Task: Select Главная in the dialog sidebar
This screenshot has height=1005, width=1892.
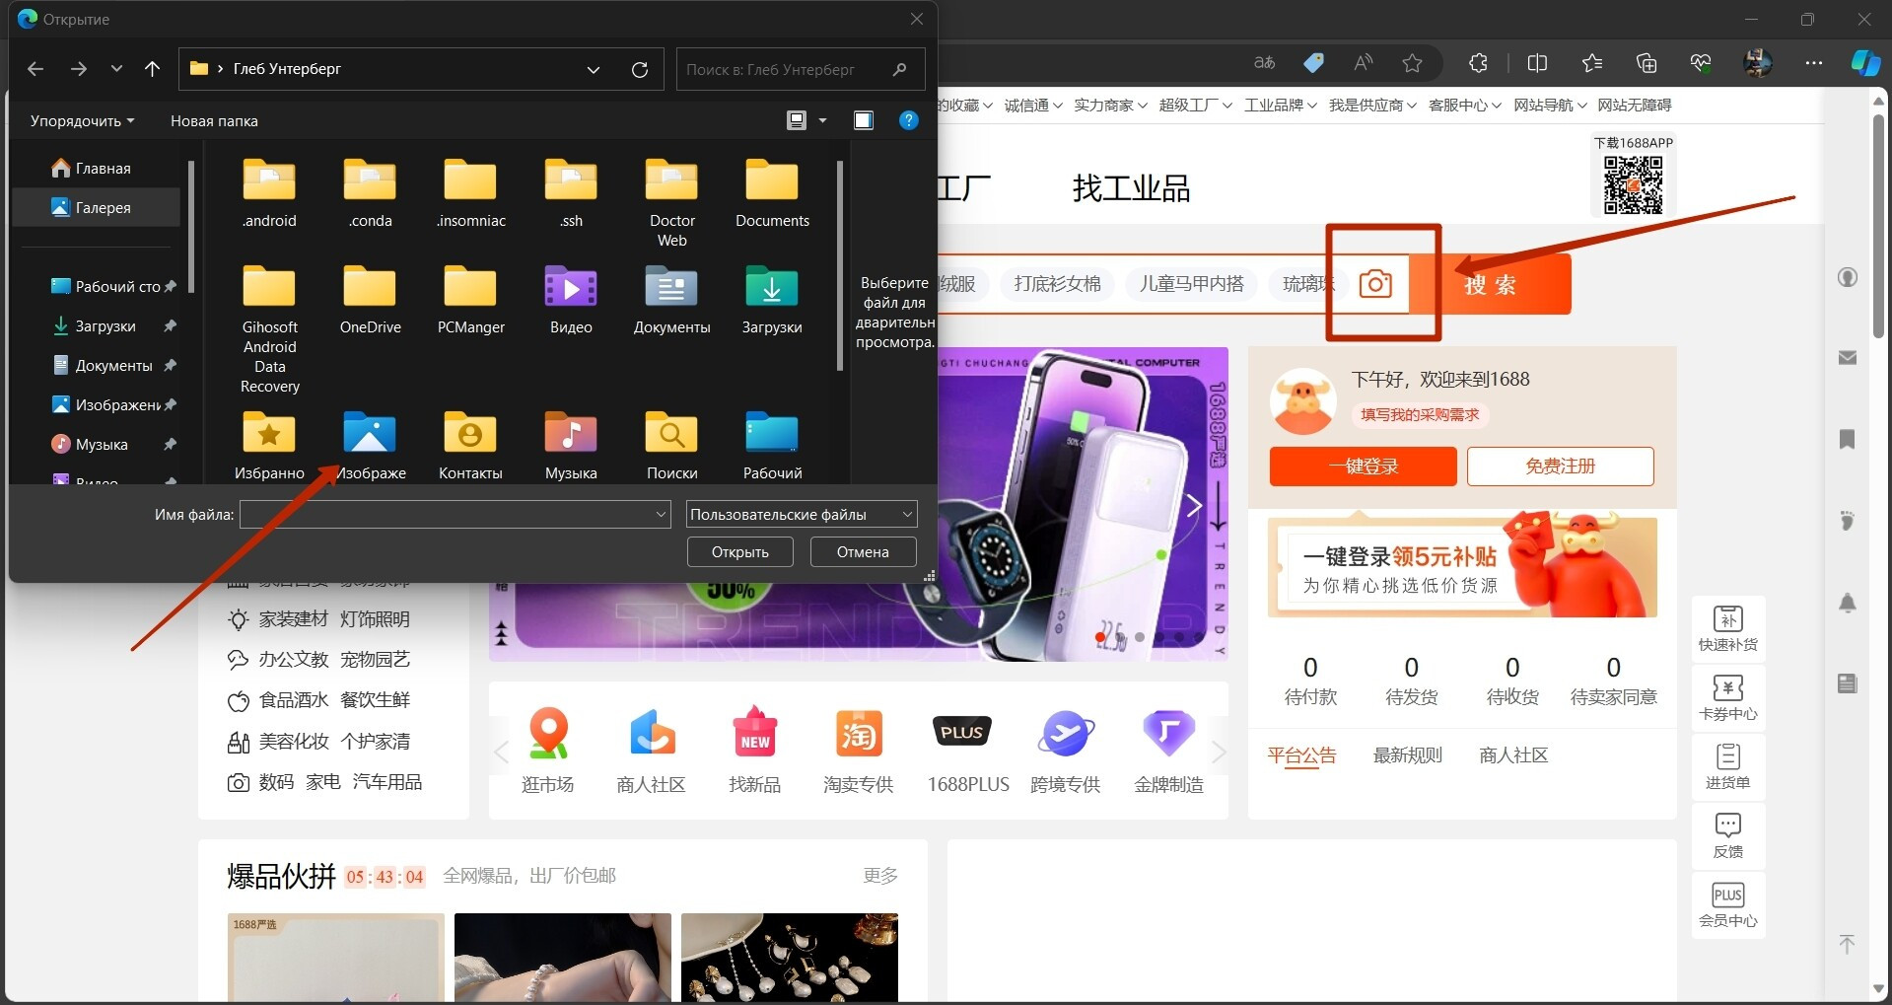Action: [97, 168]
